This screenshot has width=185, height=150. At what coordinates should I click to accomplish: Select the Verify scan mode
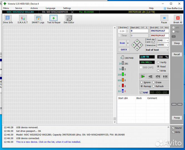point(158,62)
